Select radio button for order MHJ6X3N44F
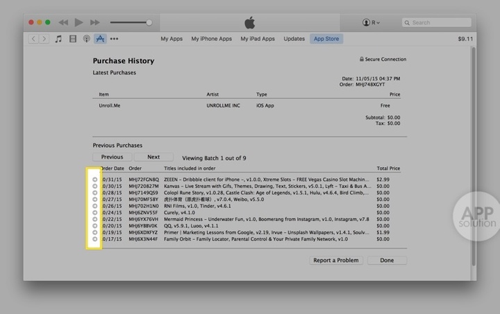The height and width of the screenshot is (314, 500). click(x=94, y=238)
